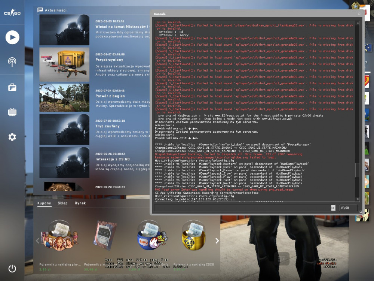Close the Konsola window

click(359, 13)
